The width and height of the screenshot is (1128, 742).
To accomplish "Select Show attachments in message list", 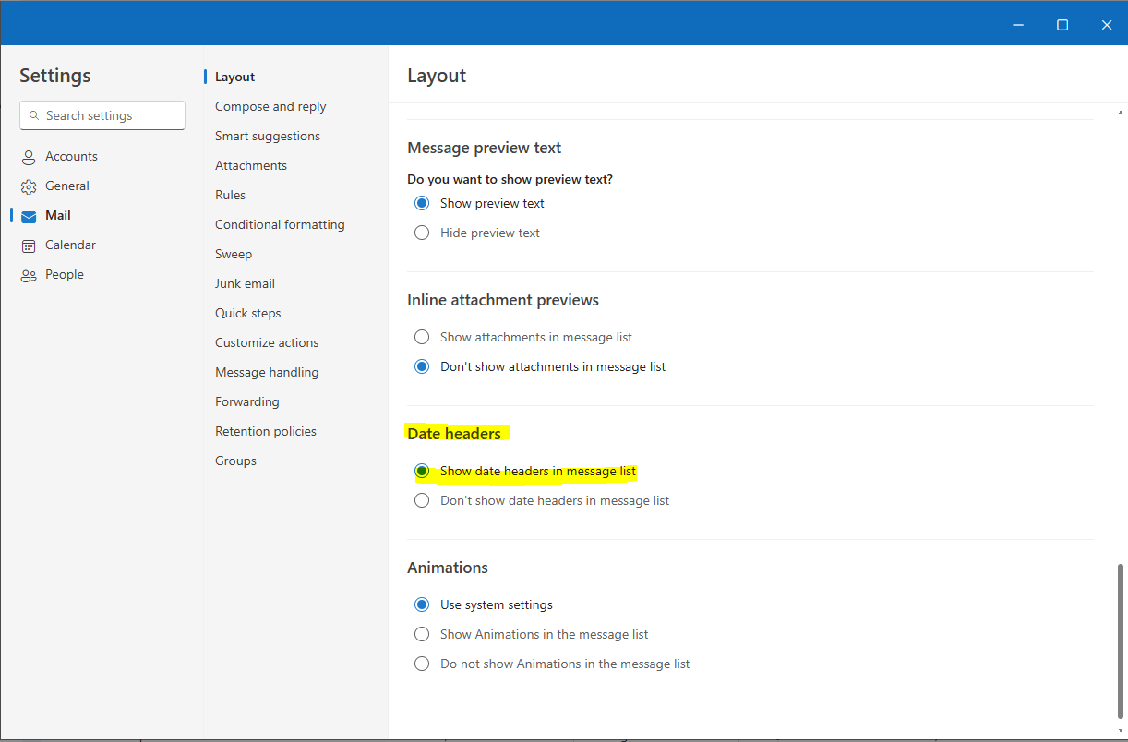I will [422, 337].
